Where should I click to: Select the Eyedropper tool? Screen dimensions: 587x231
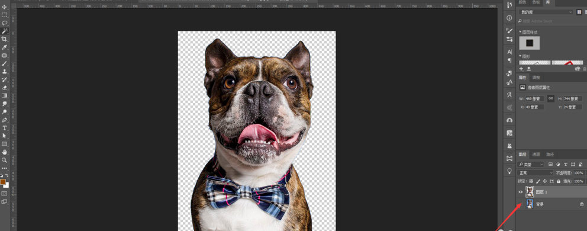click(x=5, y=47)
